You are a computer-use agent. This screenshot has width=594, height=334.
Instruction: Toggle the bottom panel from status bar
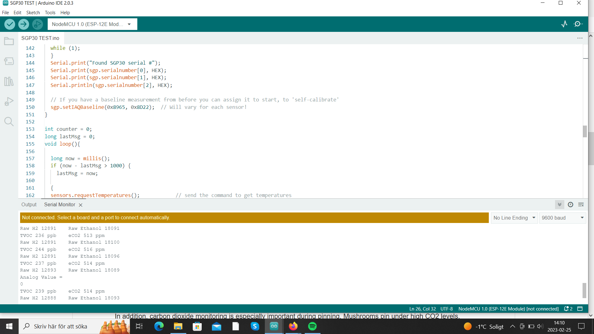tap(580, 309)
